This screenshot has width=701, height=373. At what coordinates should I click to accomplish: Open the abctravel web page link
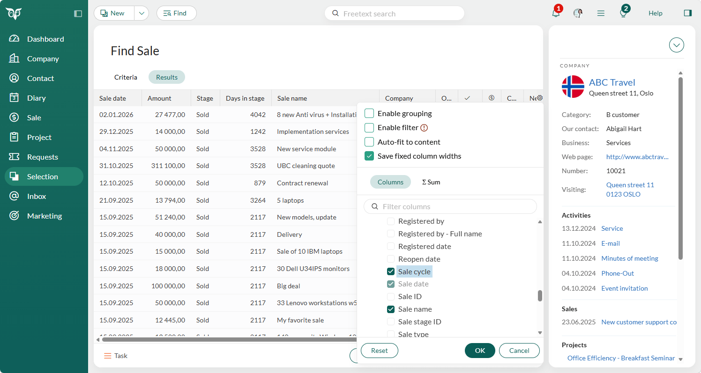coord(637,157)
